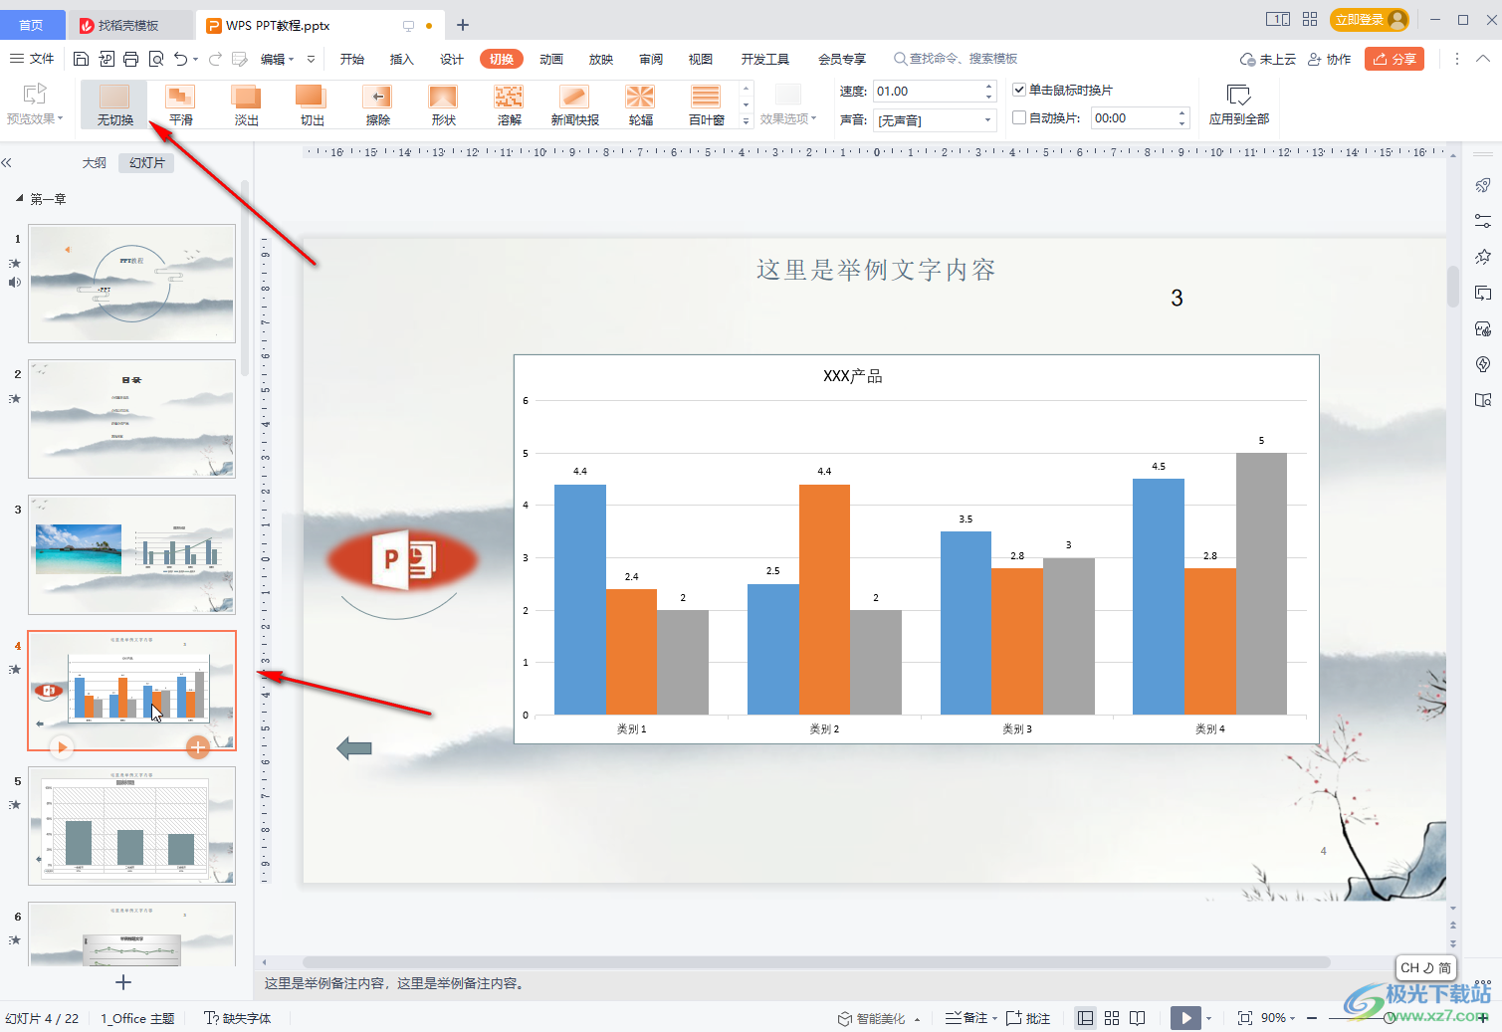Open the 放映 ribbon tab

click(x=600, y=60)
